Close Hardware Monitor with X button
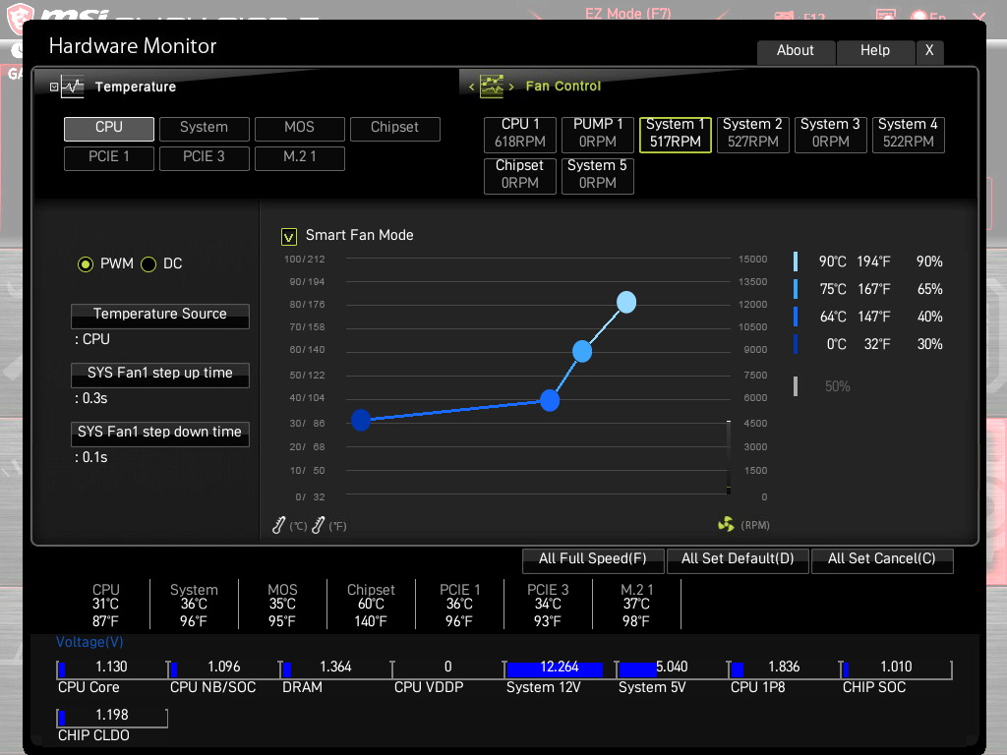The height and width of the screenshot is (755, 1007). [929, 51]
